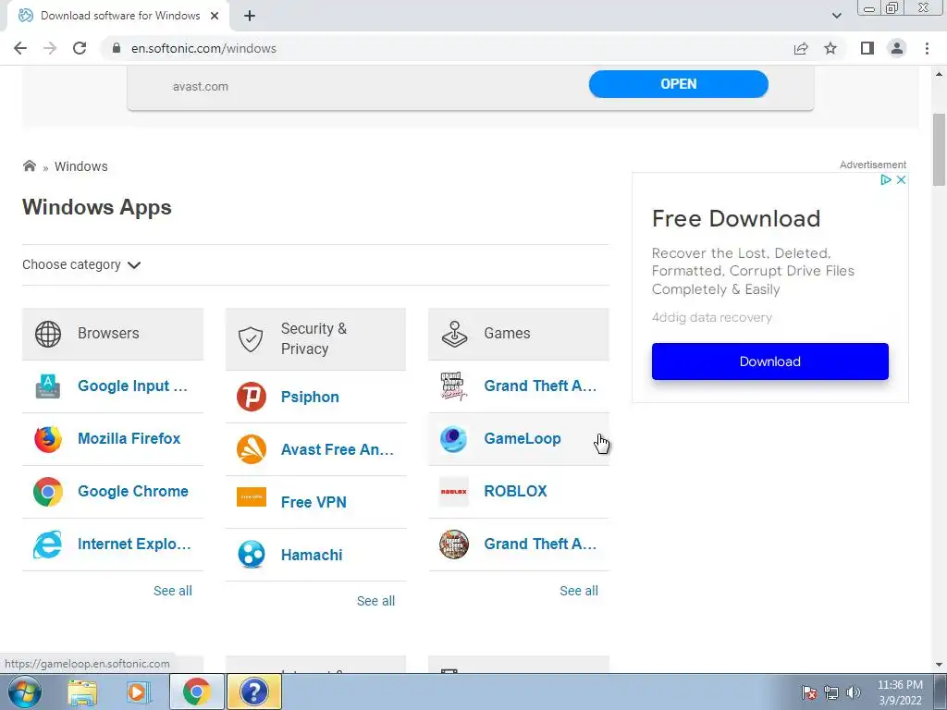
Task: Open the AdChoices triangle icon
Action: pos(885,180)
